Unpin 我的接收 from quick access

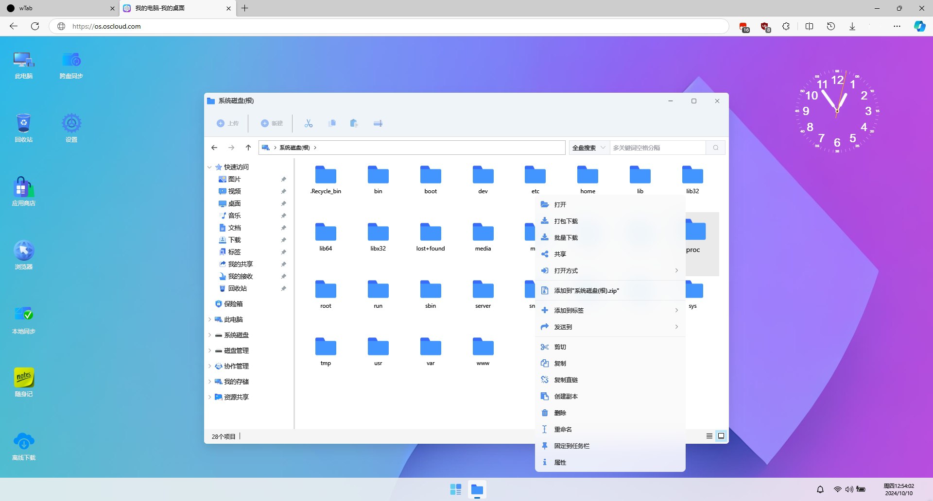tap(284, 276)
